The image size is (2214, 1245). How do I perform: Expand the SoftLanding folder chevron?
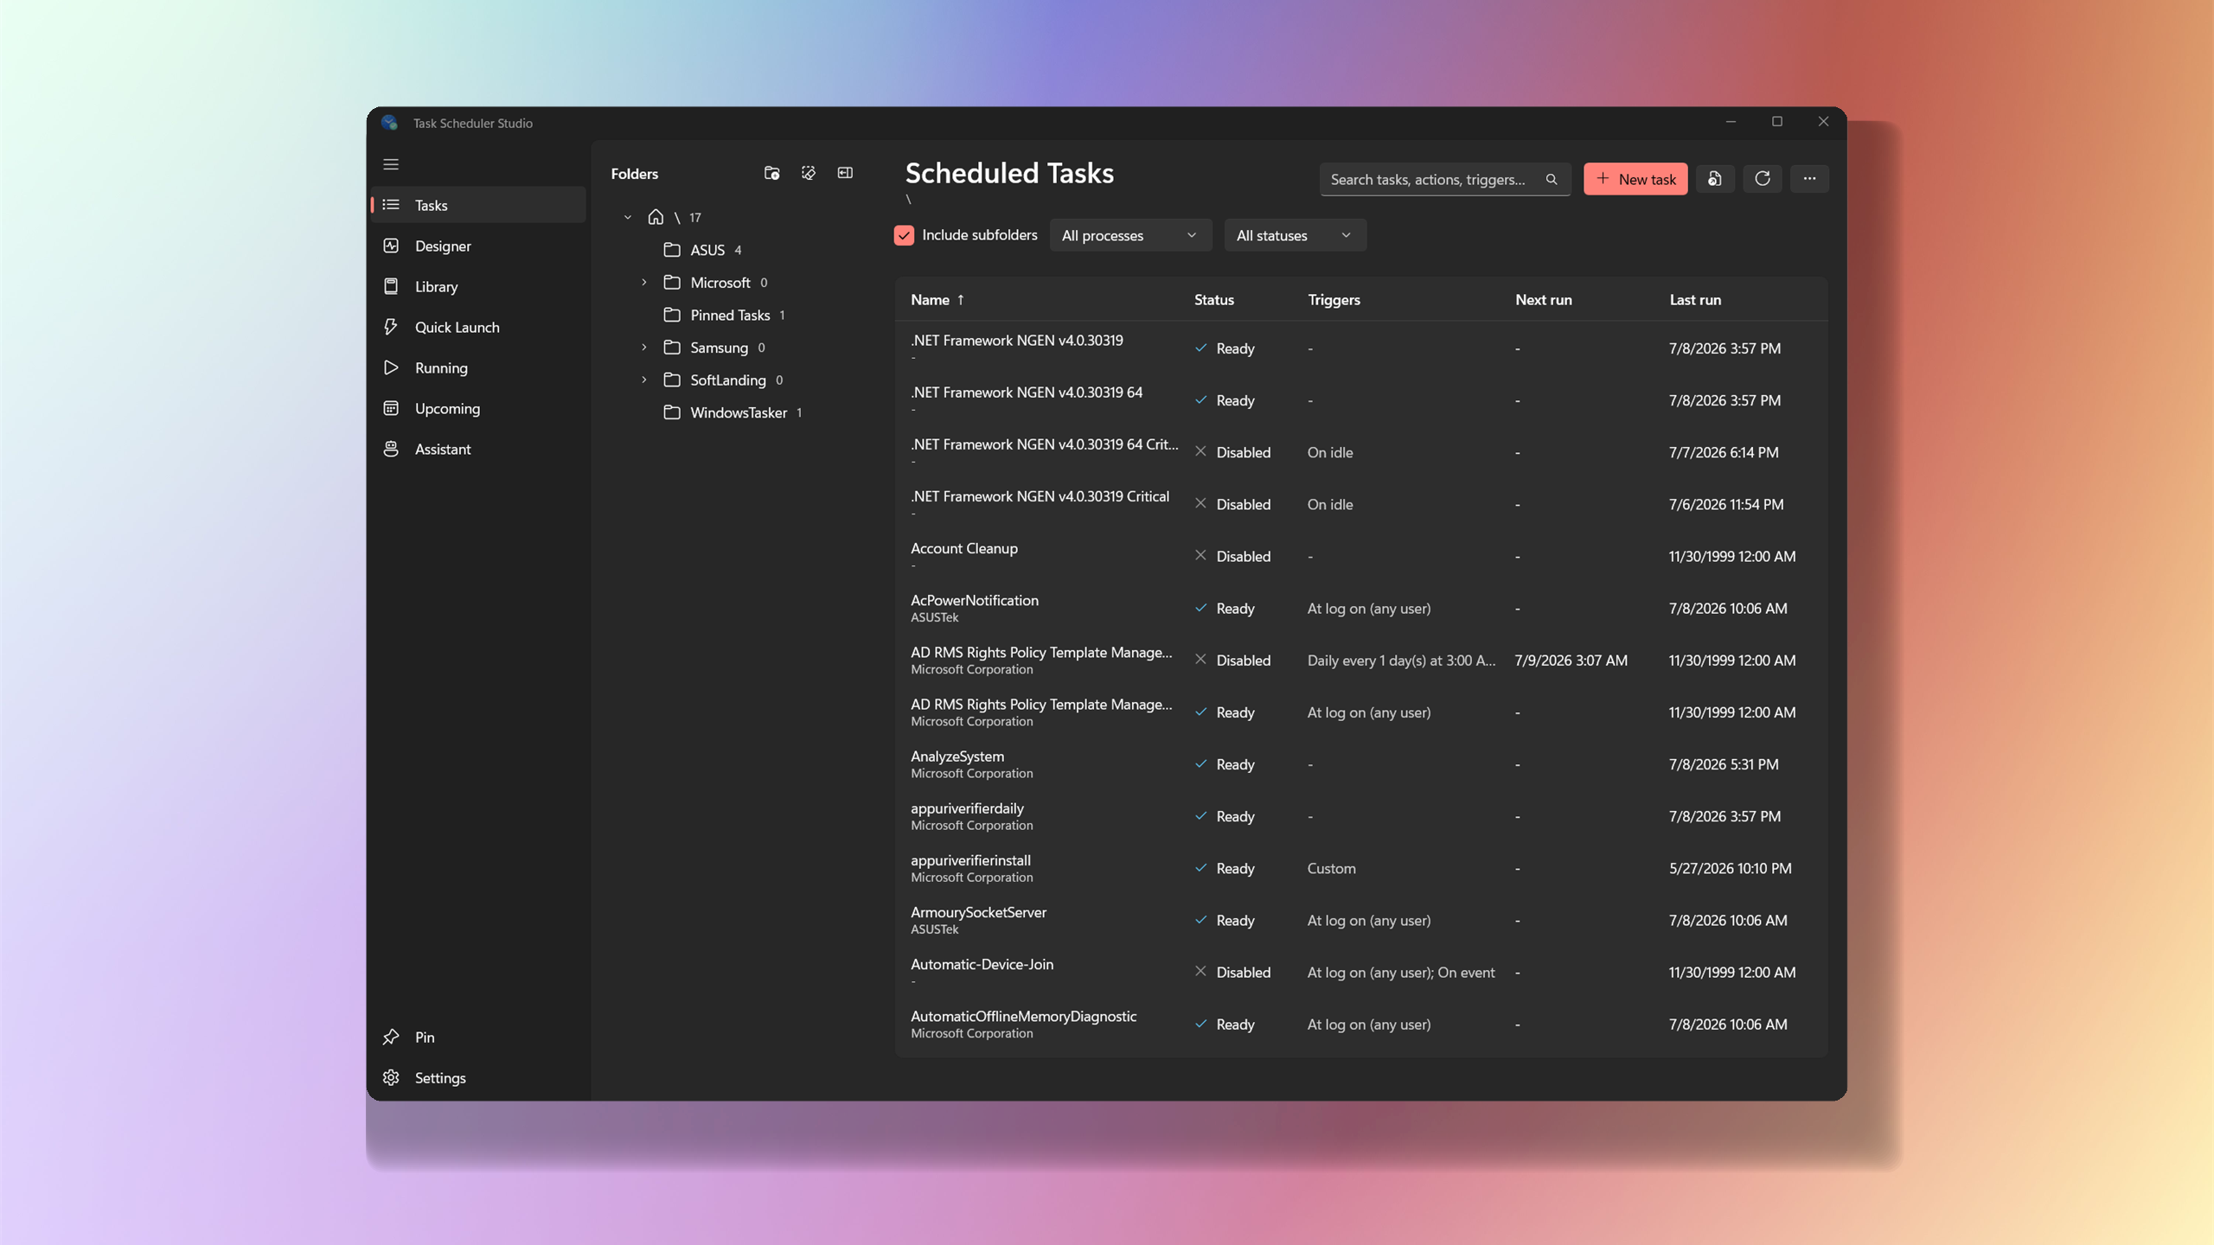pos(644,380)
